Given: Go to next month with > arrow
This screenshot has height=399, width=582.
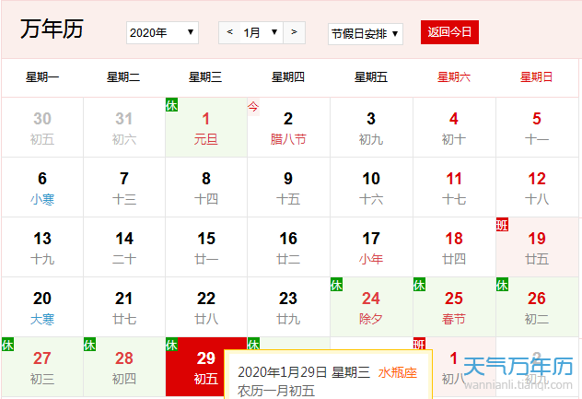Looking at the screenshot, I should [x=294, y=32].
